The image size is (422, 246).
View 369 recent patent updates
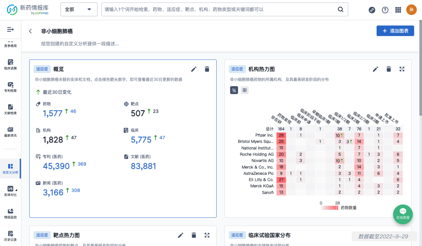point(82,164)
